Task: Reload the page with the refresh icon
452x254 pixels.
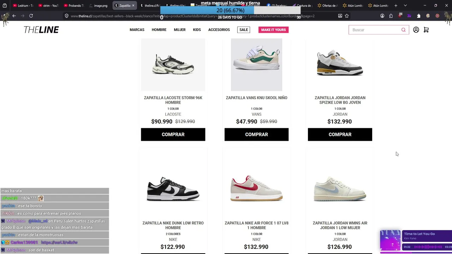Action: tap(31, 16)
